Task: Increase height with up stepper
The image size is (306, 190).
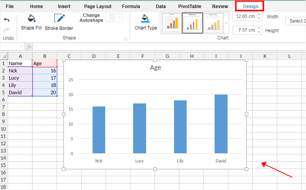Action: pos(259,28)
